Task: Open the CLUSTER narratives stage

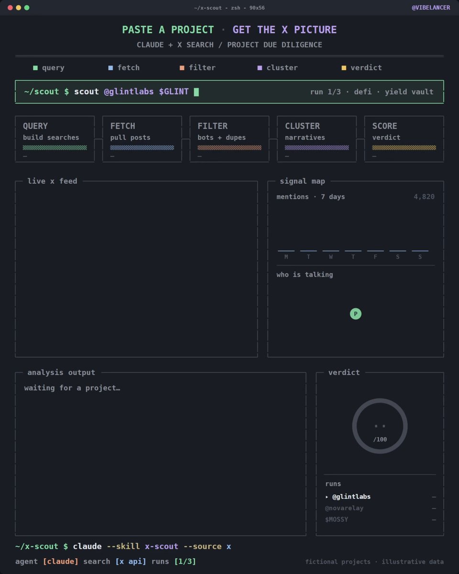Action: coord(317,139)
